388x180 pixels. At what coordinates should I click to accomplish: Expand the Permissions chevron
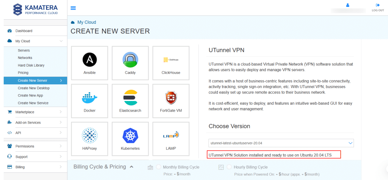pos(61,146)
